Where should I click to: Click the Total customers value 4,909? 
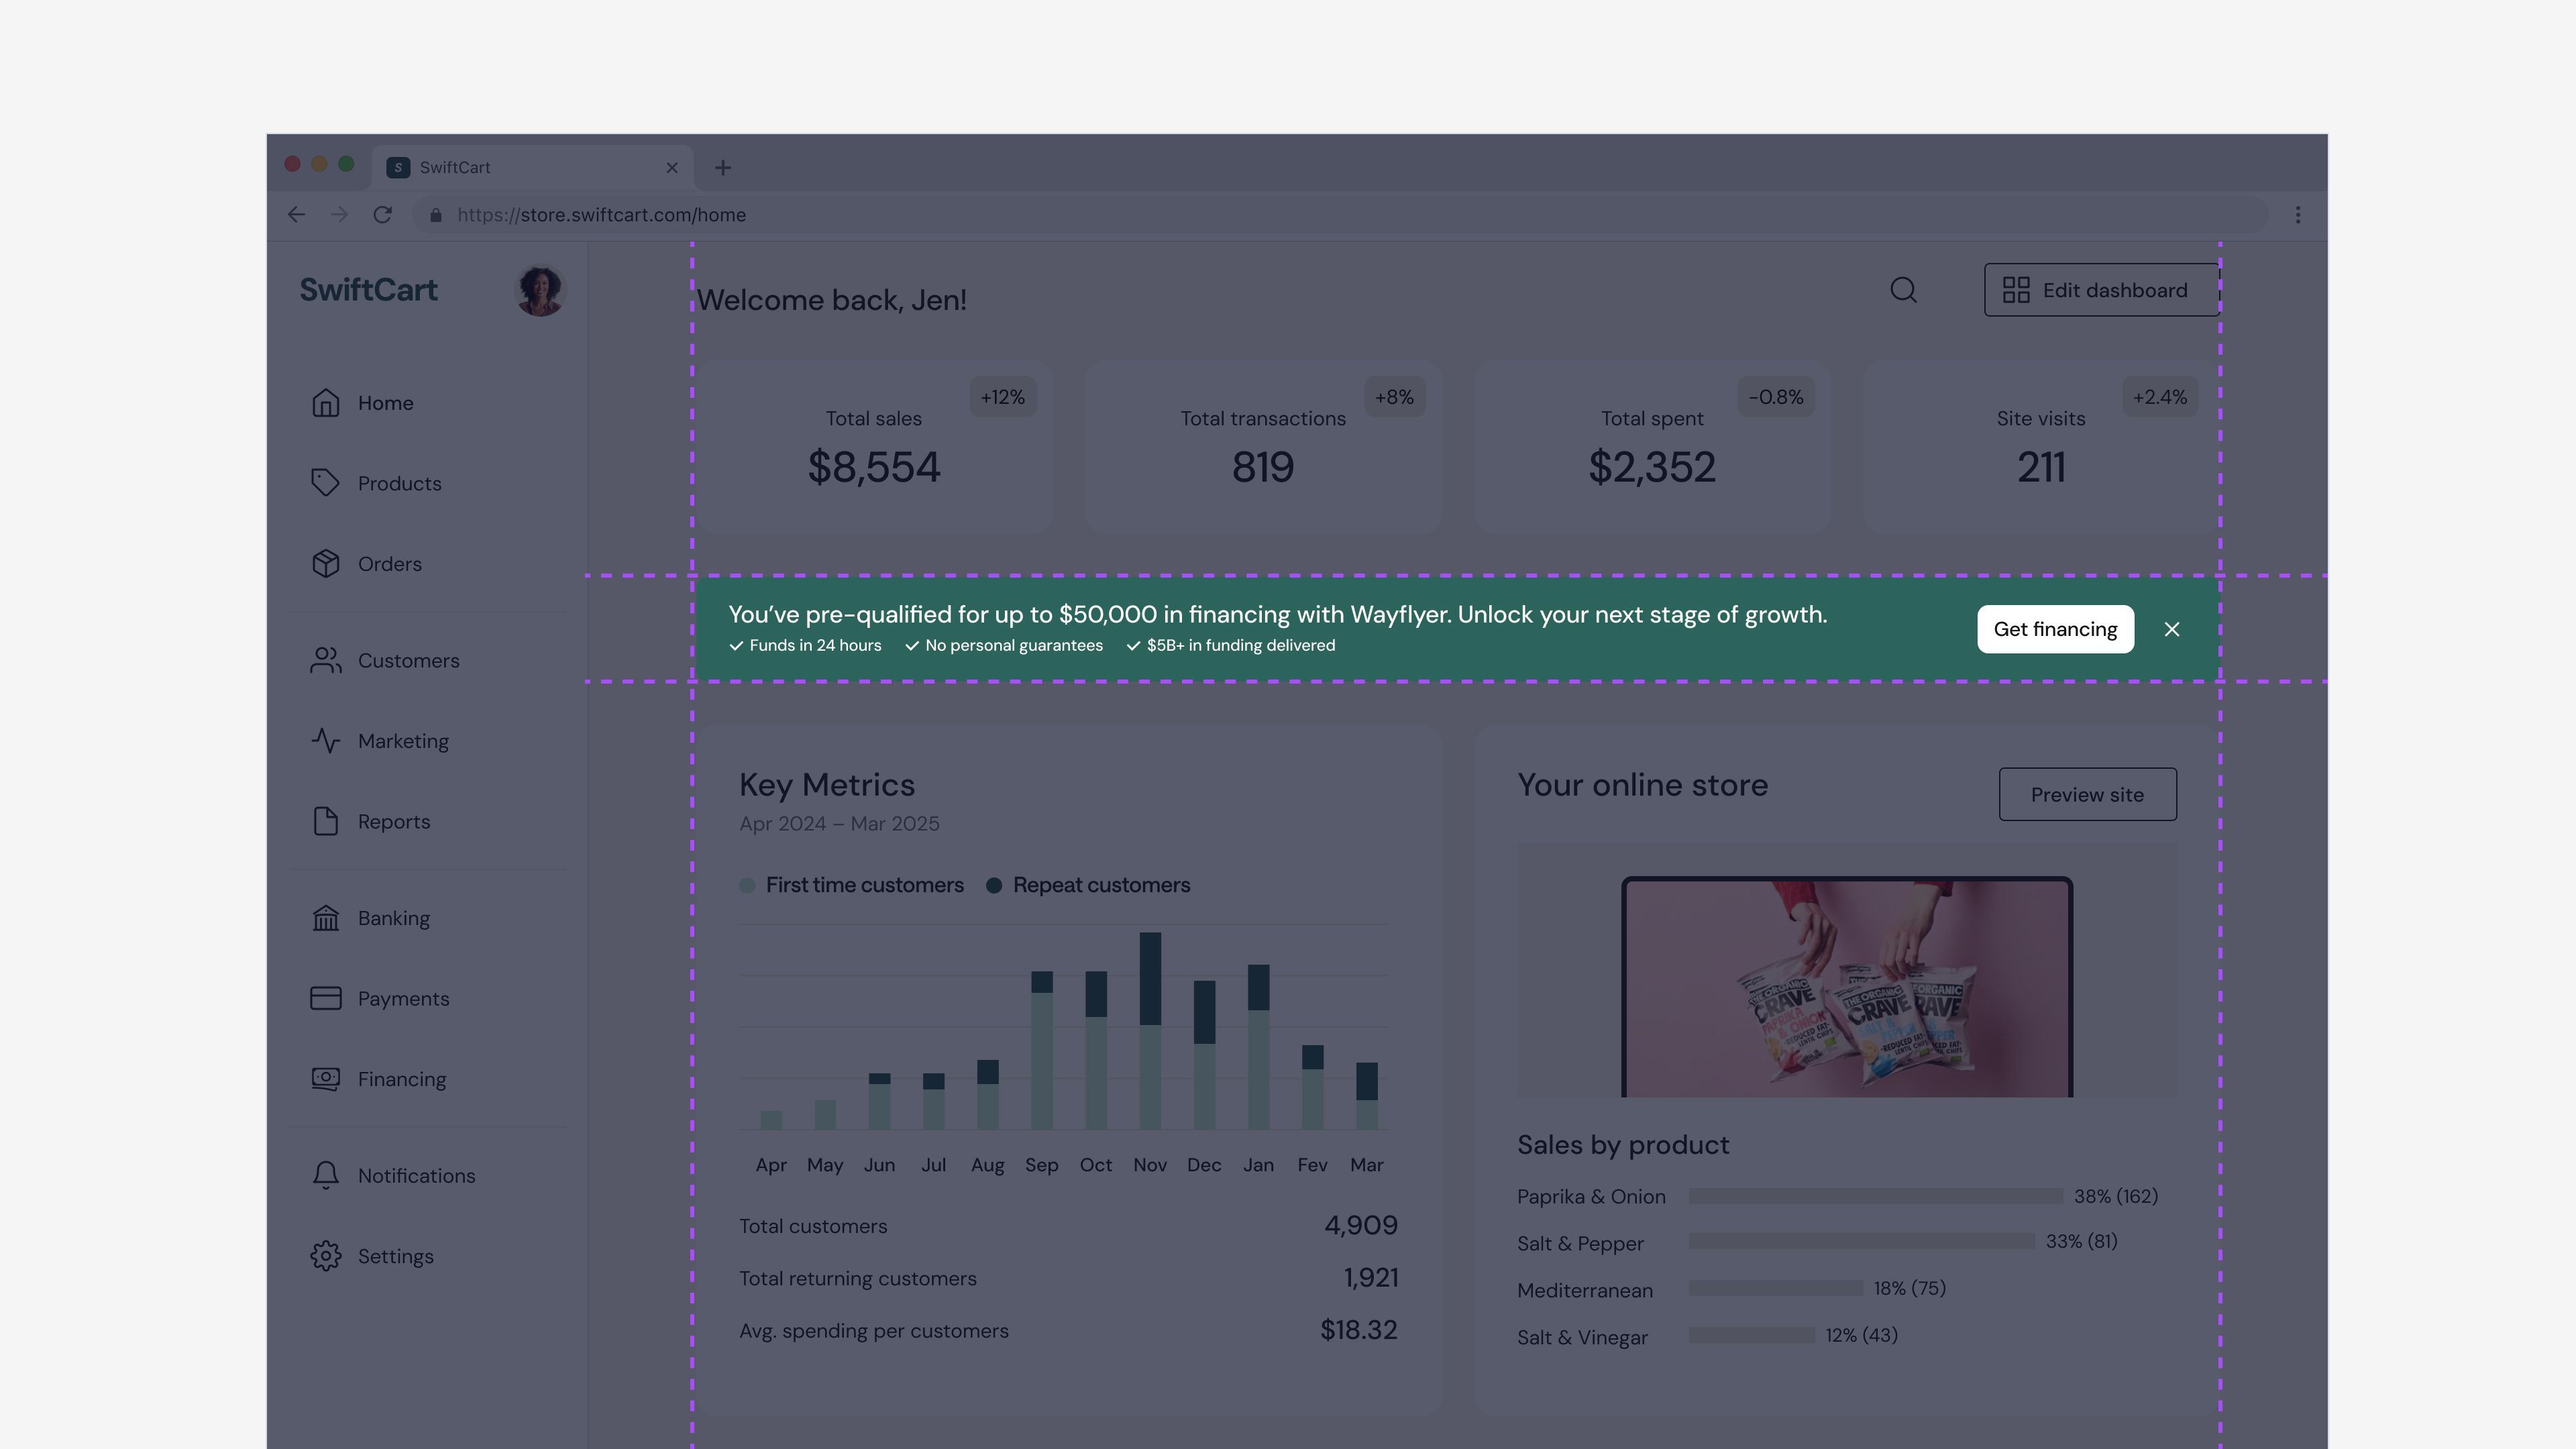pyautogui.click(x=1361, y=1226)
